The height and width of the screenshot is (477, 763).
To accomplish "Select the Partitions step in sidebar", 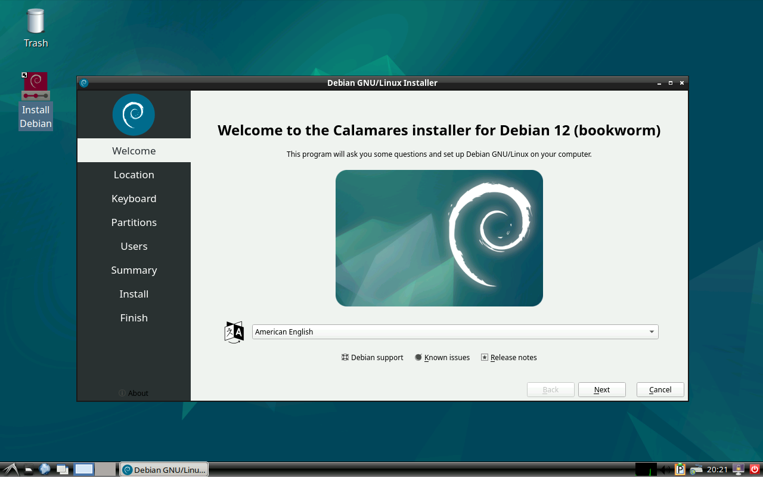I will click(134, 222).
